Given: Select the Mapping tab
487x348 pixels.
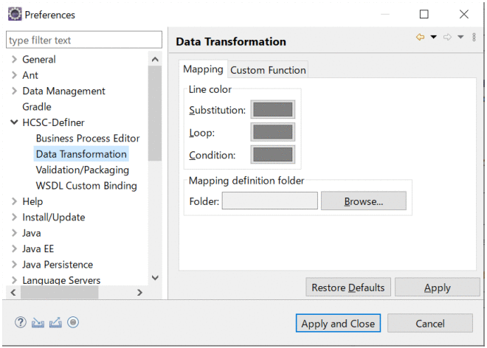Looking at the screenshot, I should point(203,69).
